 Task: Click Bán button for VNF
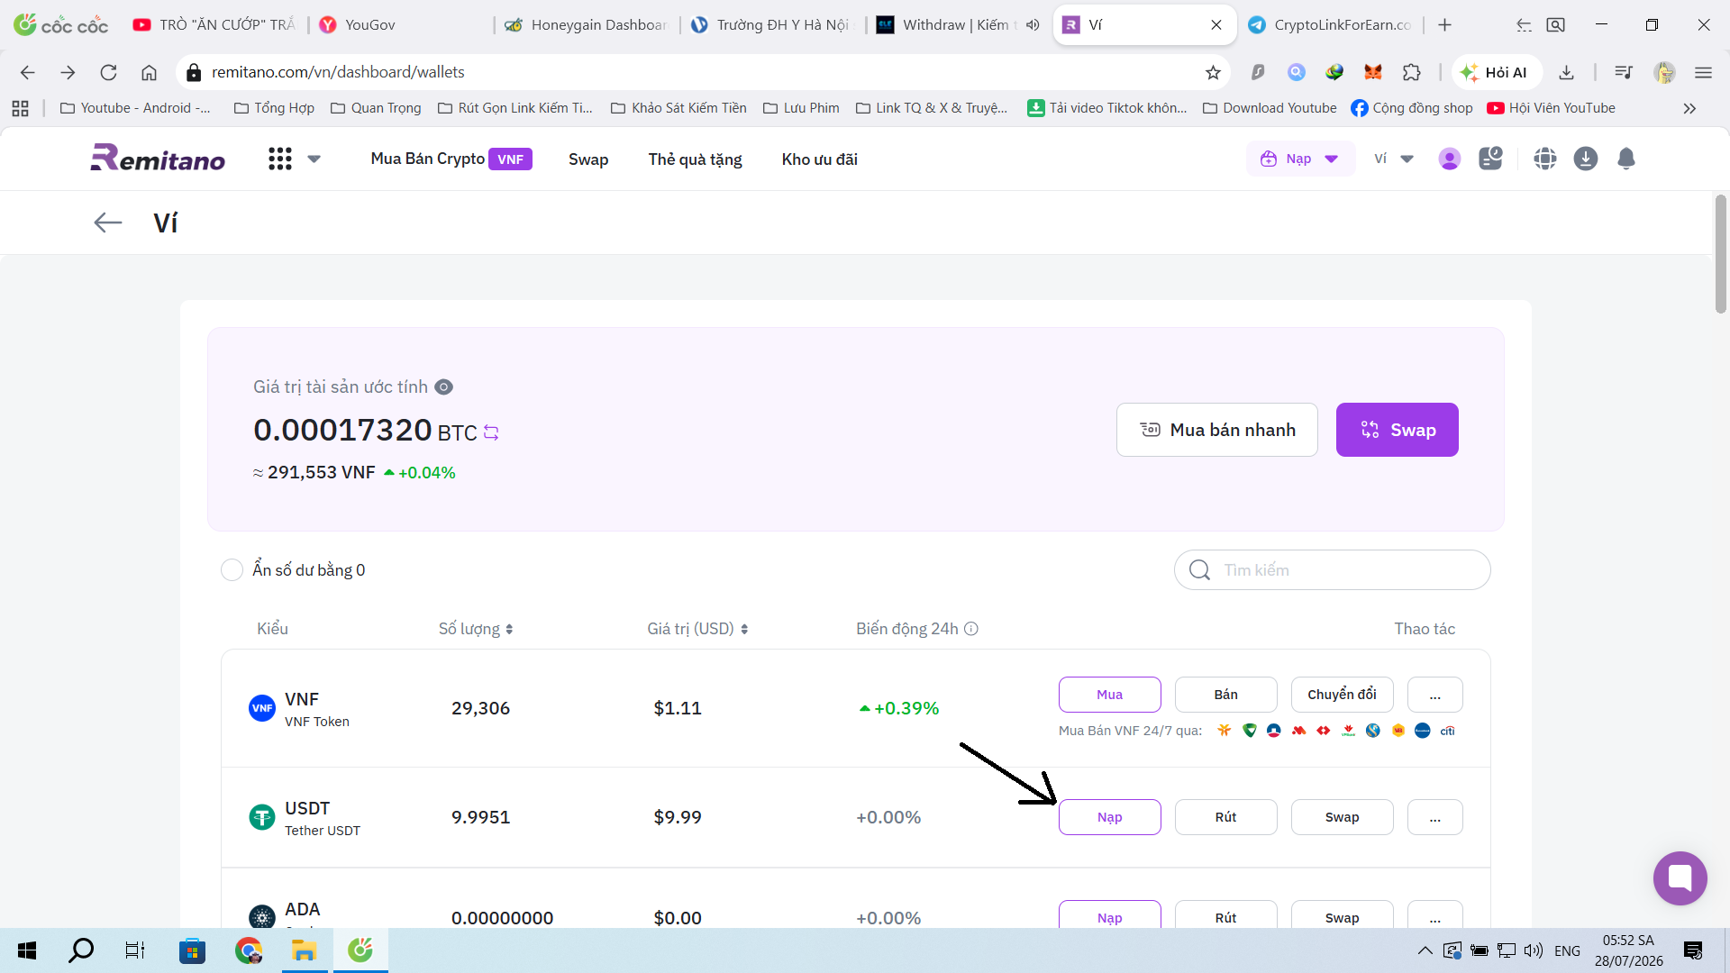pos(1226,695)
